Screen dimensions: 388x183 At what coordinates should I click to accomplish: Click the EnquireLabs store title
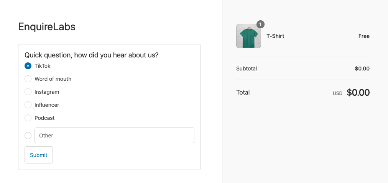47,27
